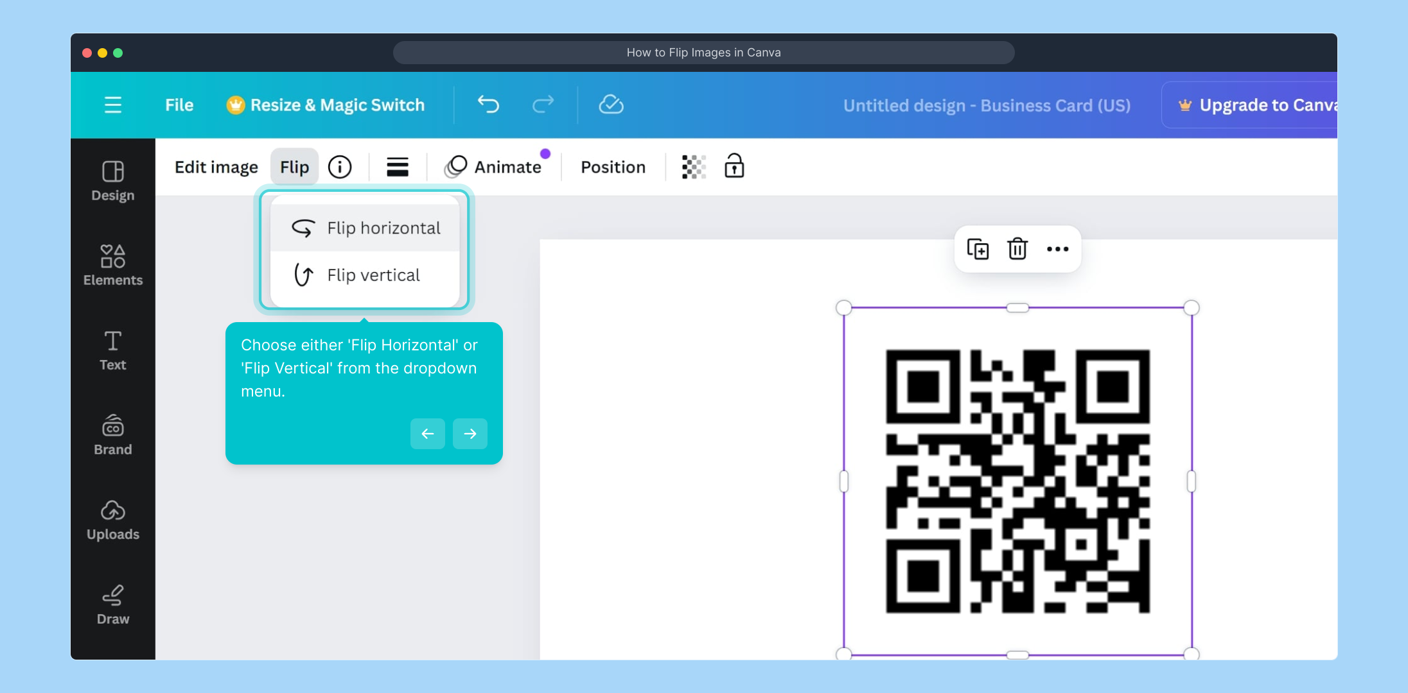Click the undo arrow icon
This screenshot has width=1408, height=693.
[x=488, y=105]
